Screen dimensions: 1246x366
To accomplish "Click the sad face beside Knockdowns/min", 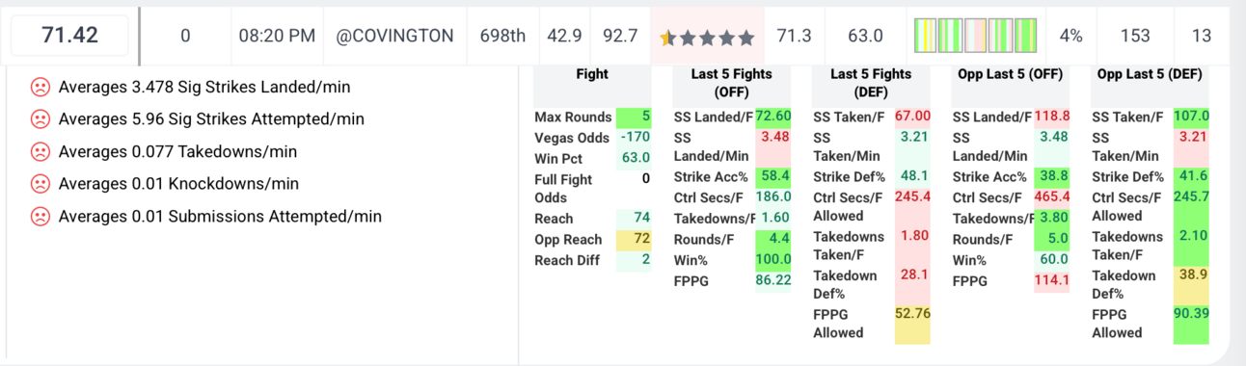I will pyautogui.click(x=40, y=184).
